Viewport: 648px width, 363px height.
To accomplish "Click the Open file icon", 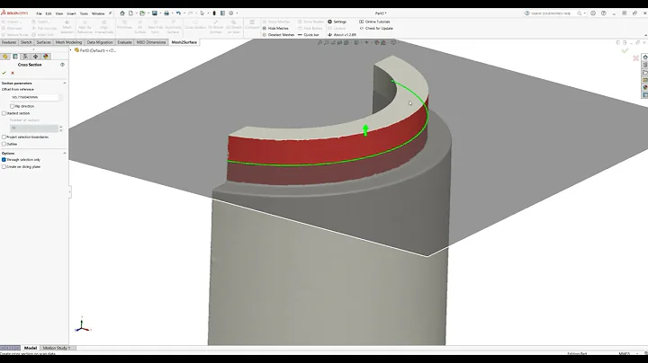I will 142,13.
